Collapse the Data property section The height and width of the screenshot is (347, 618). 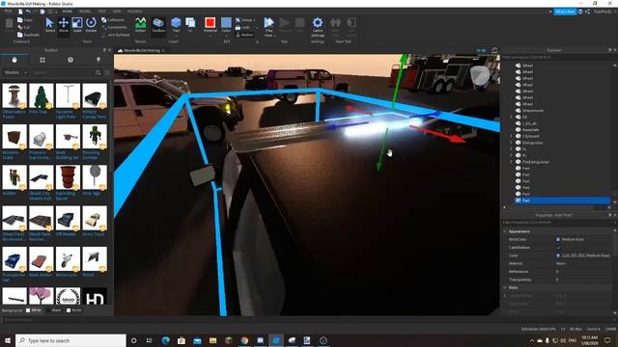(x=505, y=287)
